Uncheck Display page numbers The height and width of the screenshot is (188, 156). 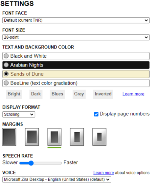(96, 114)
